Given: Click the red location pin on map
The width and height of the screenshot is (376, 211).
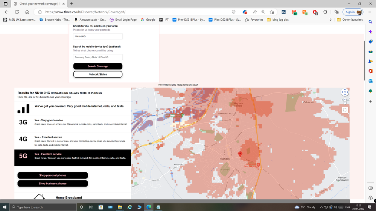Looking at the screenshot, I should pyautogui.click(x=240, y=154).
